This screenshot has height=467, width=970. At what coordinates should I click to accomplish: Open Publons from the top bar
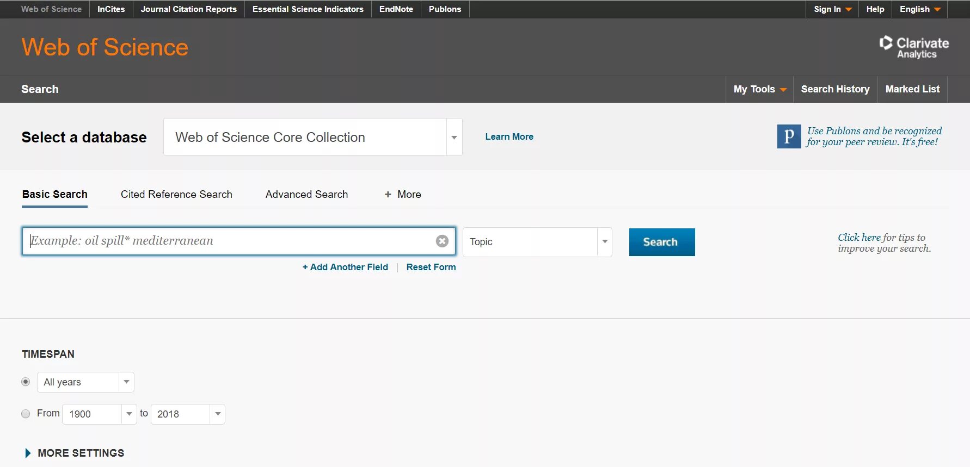[x=445, y=9]
